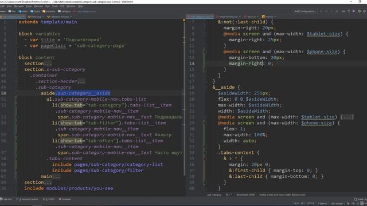Screen dimensions: 367x206
Task: Expand folded main block on line 61
Action: 56,176
